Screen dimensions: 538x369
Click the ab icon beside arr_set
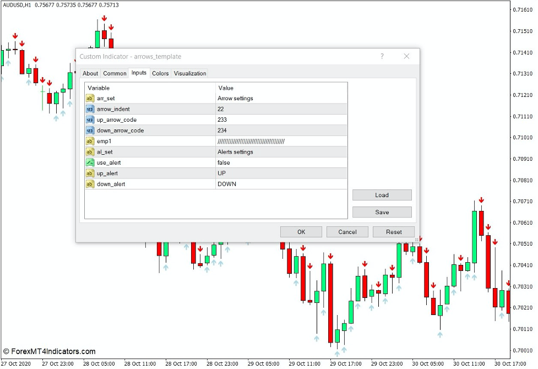click(x=90, y=98)
